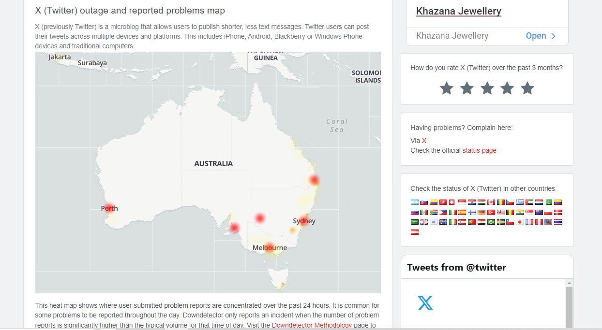
Task: Open the Sweden flag status link
Action: (500, 222)
